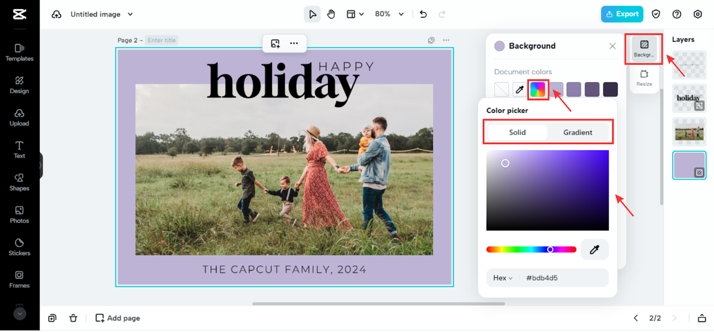This screenshot has height=332, width=714.
Task: Go to the previous page arrow
Action: 636,318
